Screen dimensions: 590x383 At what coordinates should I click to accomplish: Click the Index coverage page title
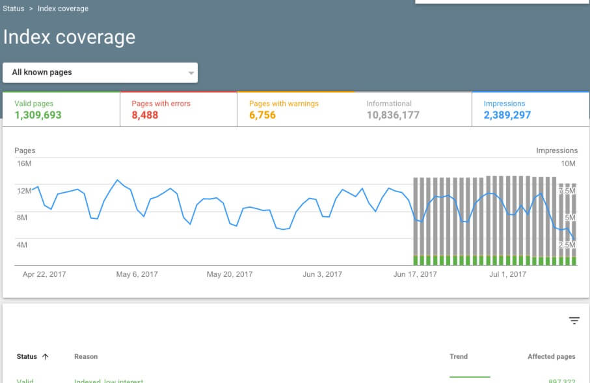pos(69,37)
